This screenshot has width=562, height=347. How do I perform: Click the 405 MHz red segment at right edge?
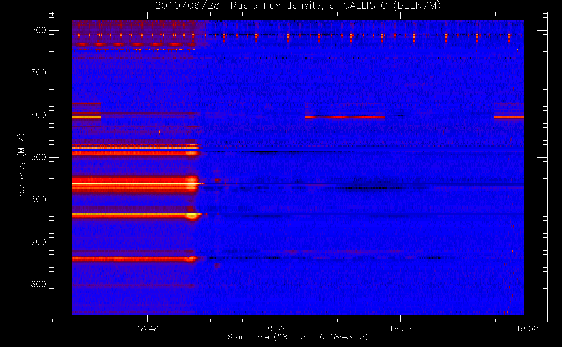(x=509, y=117)
